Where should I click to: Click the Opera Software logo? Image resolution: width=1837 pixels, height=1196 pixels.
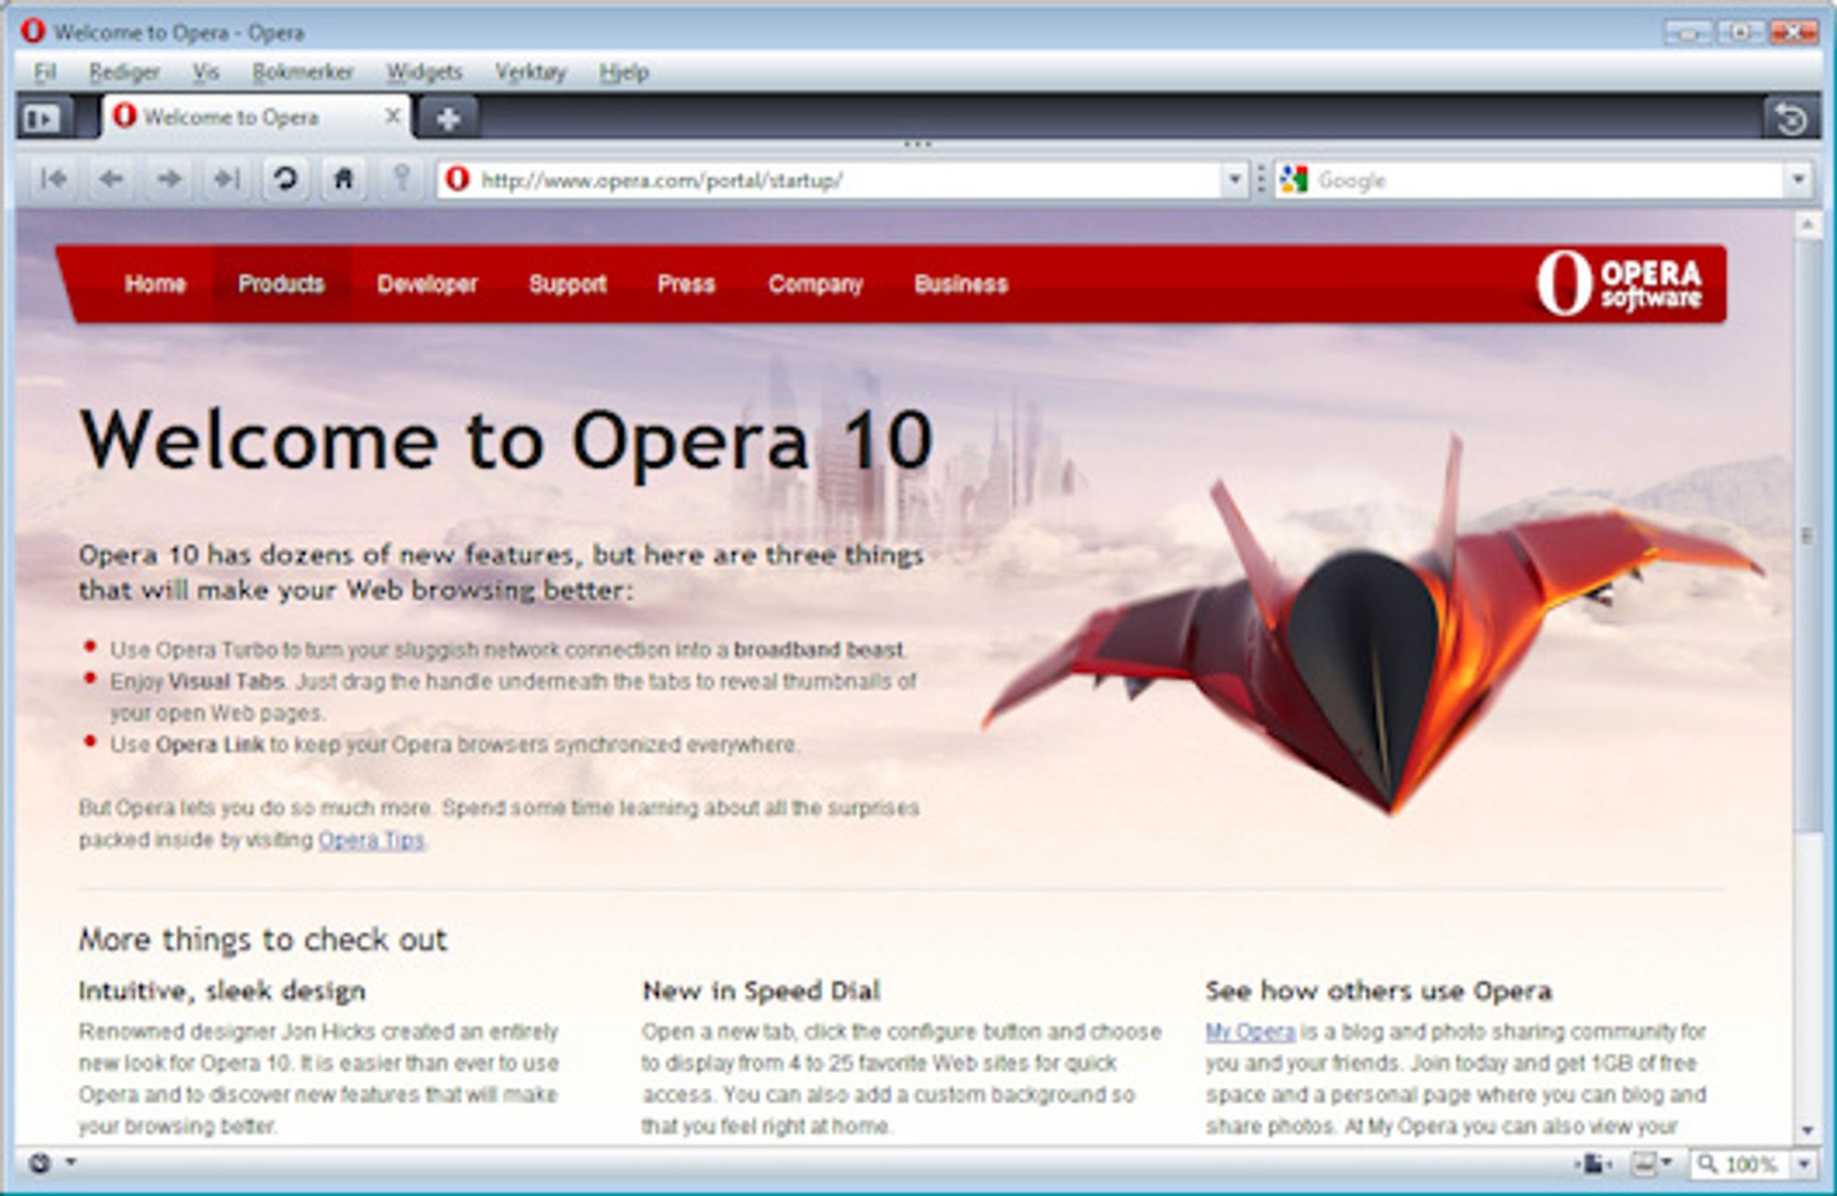click(x=1618, y=284)
